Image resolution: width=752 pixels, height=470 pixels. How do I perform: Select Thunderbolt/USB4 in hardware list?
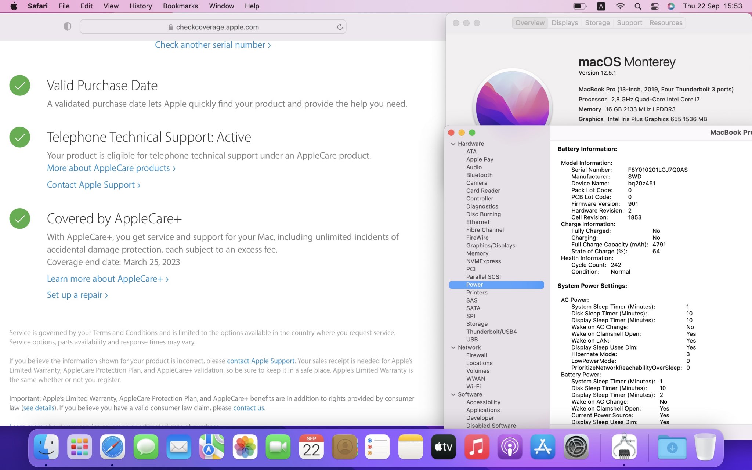pos(491,332)
